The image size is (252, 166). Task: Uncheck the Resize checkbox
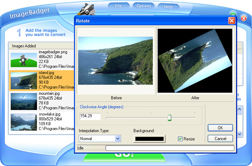pyautogui.click(x=180, y=139)
